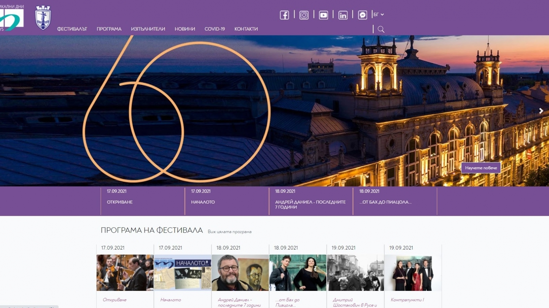Go to ИЗПЪЛНИТЕЛИ menu item
549x308 pixels.
(148, 29)
